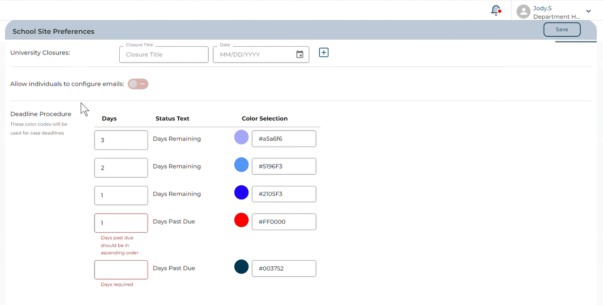603x305 pixels.
Task: Click the Days Past Due field containing 1
Action: pos(121,223)
